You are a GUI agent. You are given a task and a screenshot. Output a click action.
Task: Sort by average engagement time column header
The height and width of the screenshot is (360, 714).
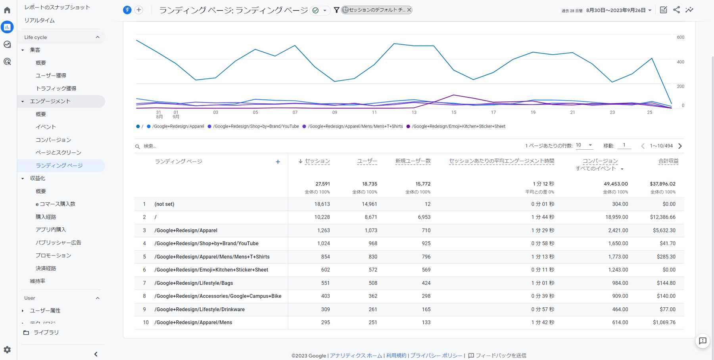[x=501, y=161]
